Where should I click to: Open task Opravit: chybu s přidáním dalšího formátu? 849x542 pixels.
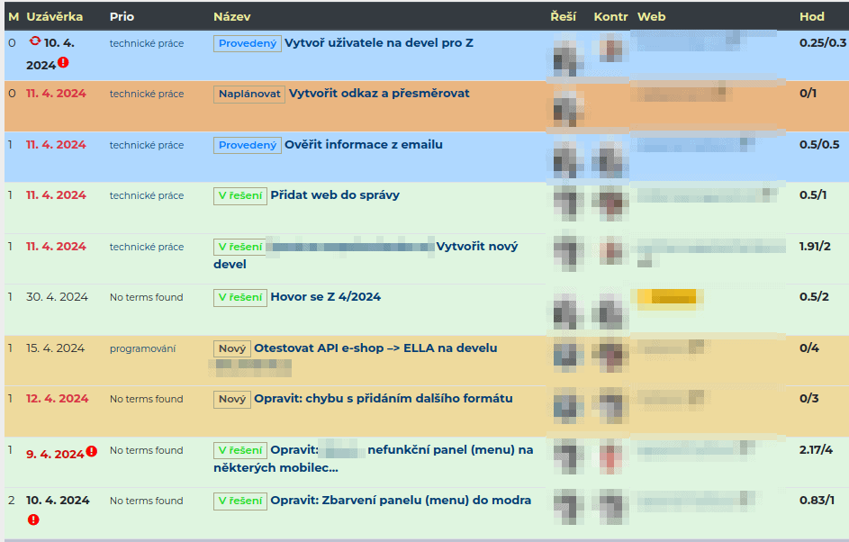(383, 399)
